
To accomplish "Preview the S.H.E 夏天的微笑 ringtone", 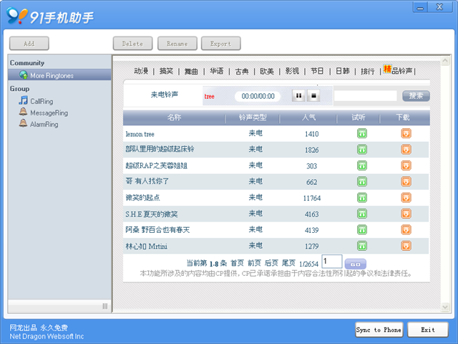I will 362,214.
